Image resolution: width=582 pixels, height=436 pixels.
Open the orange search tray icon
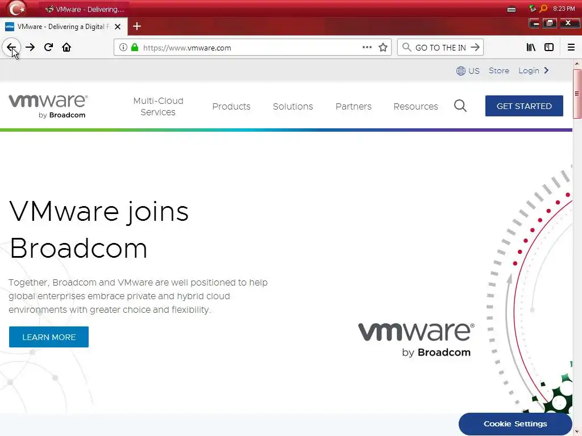coord(543,9)
